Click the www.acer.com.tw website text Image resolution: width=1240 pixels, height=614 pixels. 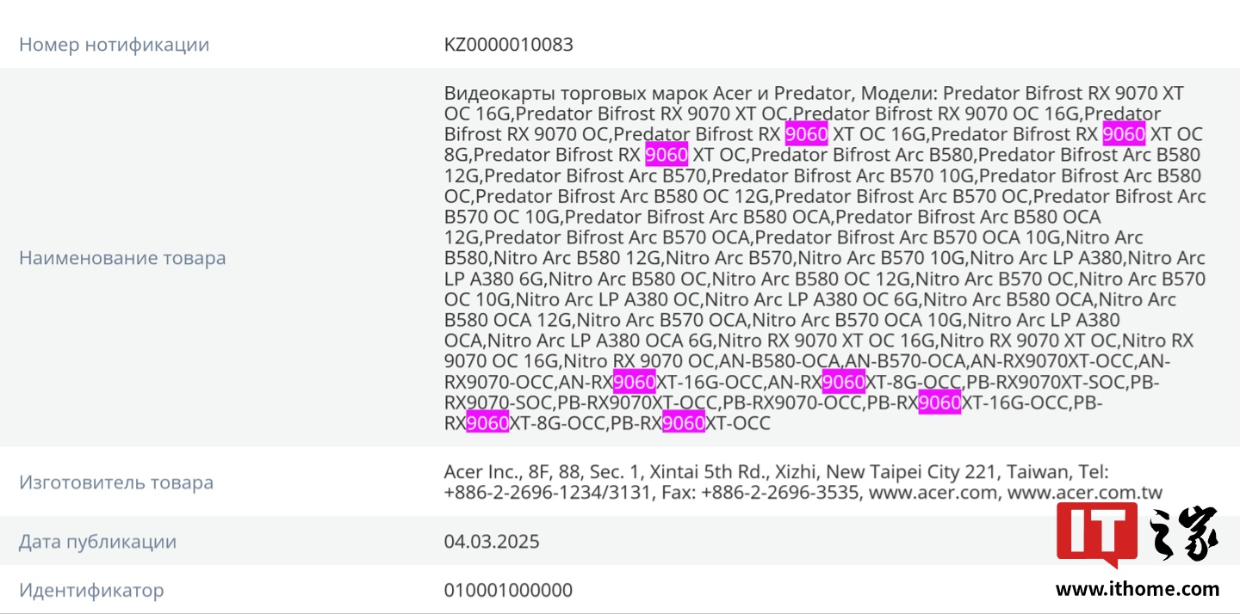(1085, 493)
